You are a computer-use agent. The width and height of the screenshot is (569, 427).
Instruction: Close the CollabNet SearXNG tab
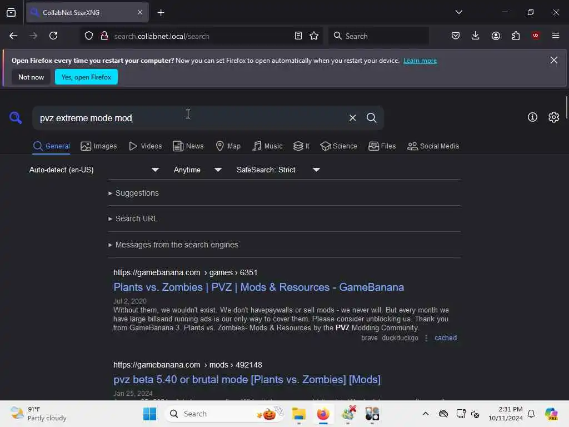[140, 12]
